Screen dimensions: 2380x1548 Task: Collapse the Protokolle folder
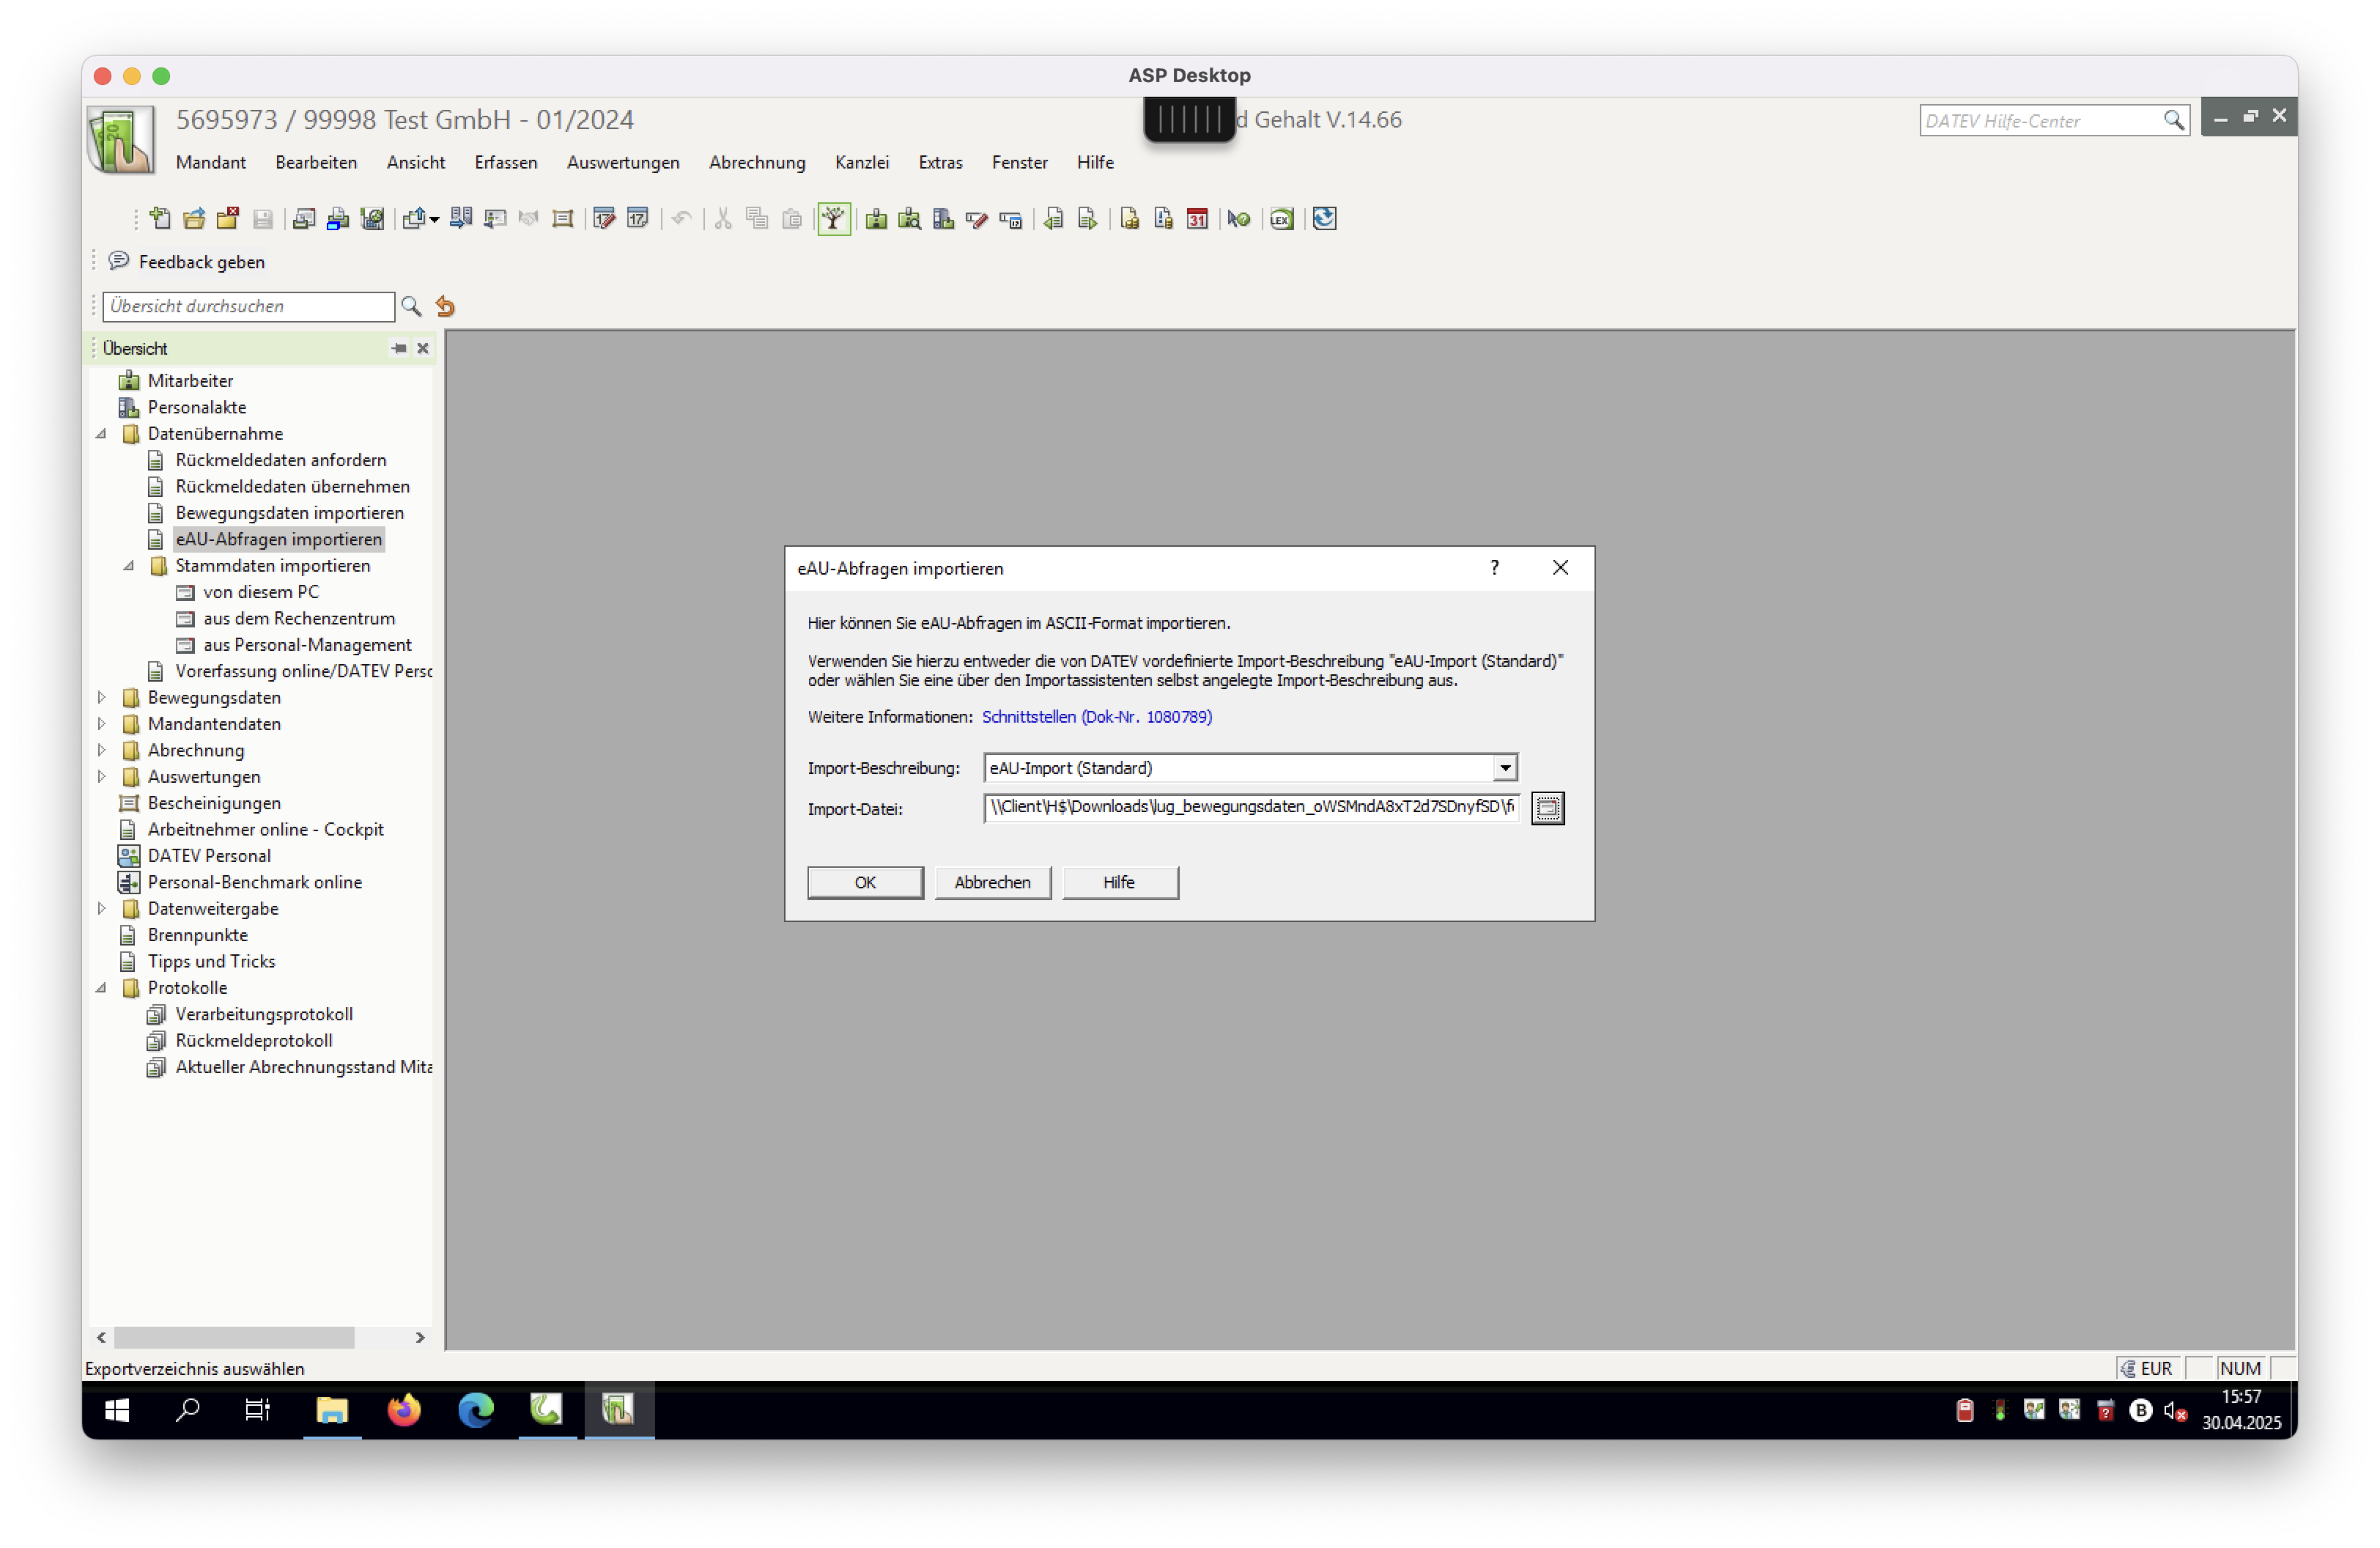point(101,988)
